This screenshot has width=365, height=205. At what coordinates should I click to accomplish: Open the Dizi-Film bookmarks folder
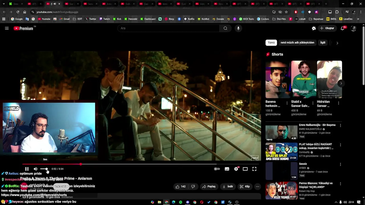pos(279,19)
